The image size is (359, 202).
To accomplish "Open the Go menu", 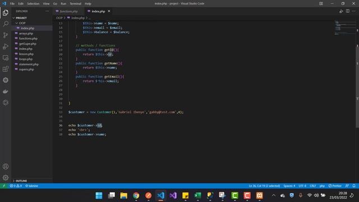I will [x=55, y=4].
